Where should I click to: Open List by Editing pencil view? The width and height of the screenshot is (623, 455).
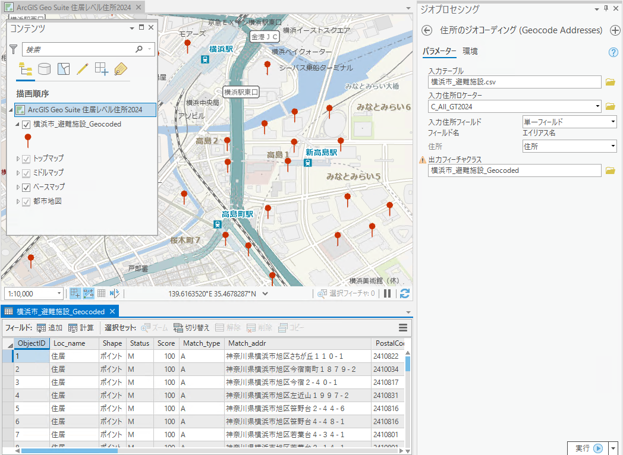(83, 69)
